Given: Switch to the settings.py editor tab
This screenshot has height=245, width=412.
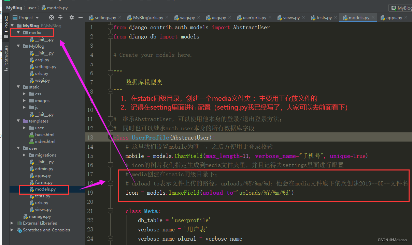Looking at the screenshot, I should click(x=105, y=18).
